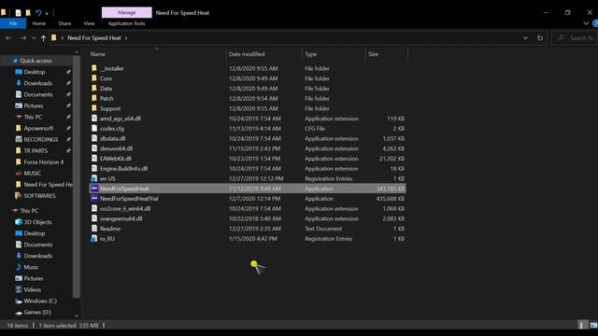
Task: Click the Core folder icon
Action: tap(94, 78)
